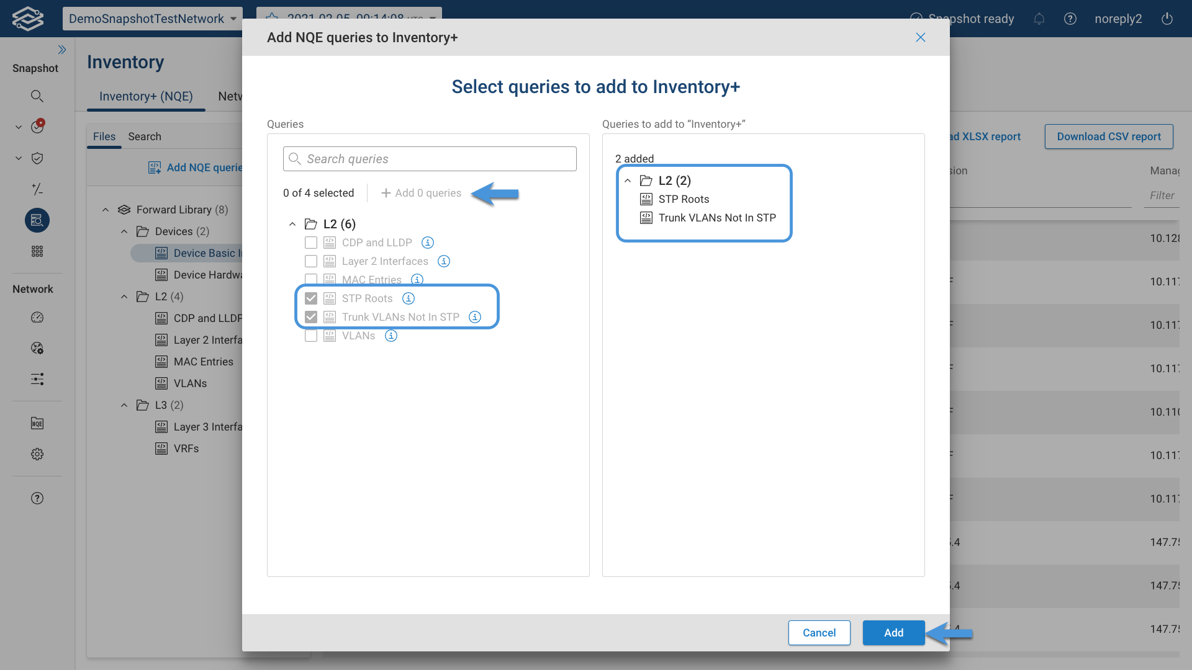Collapse the L2 (2) added folder
This screenshot has height=670, width=1192.
628,181
